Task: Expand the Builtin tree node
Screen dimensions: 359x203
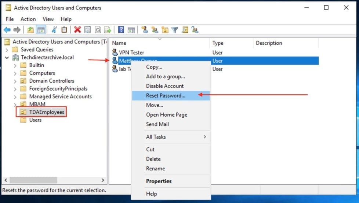Action: [15, 65]
